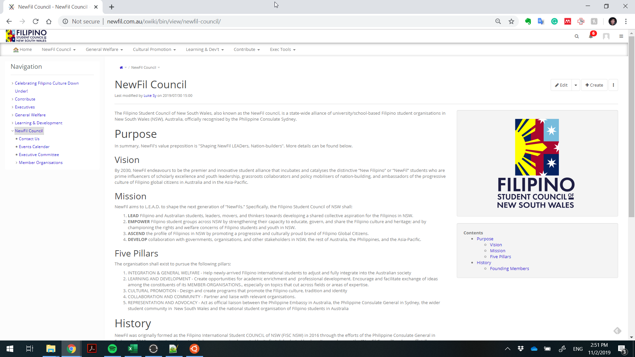Open the General Welfare dropdown menu
The width and height of the screenshot is (635, 357).
(104, 50)
